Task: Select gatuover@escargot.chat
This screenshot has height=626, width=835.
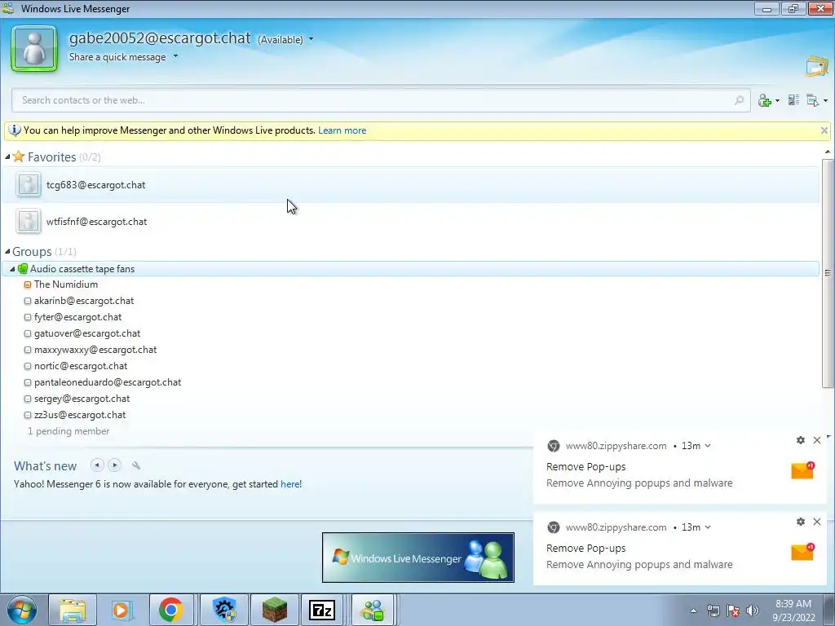Action: [x=87, y=333]
